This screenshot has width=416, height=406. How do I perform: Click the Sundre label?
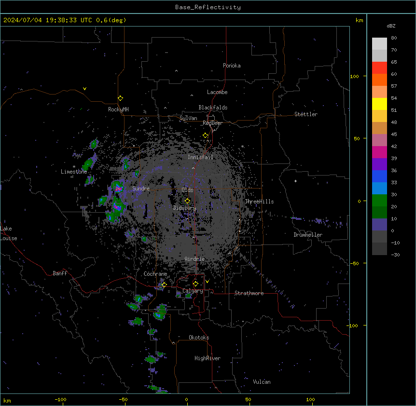[x=141, y=189]
